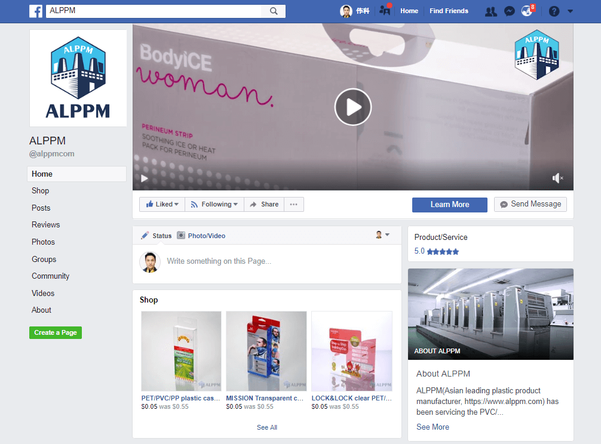Click Home link in the top navigation
601x444 pixels.
(x=409, y=11)
